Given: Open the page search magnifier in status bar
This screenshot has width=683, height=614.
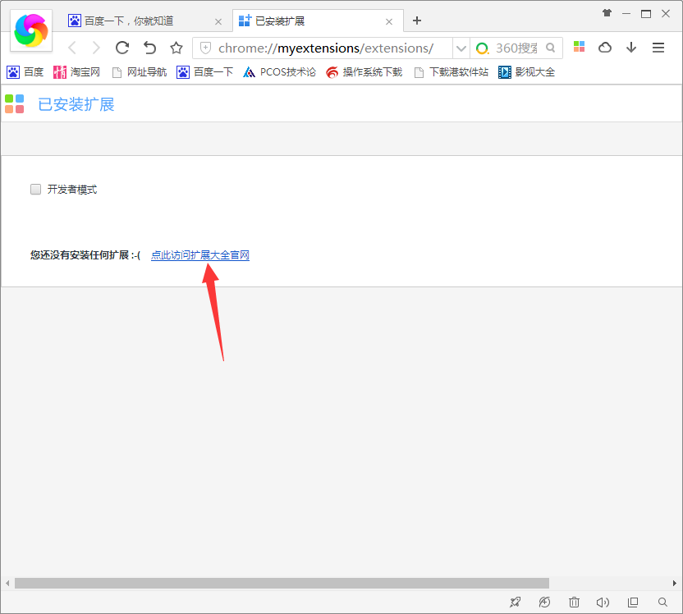Looking at the screenshot, I should point(662,602).
